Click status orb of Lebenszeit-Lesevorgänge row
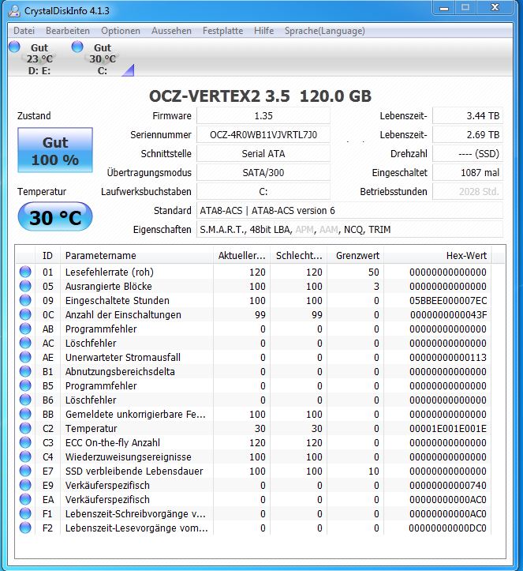The image size is (523, 571). (x=25, y=528)
